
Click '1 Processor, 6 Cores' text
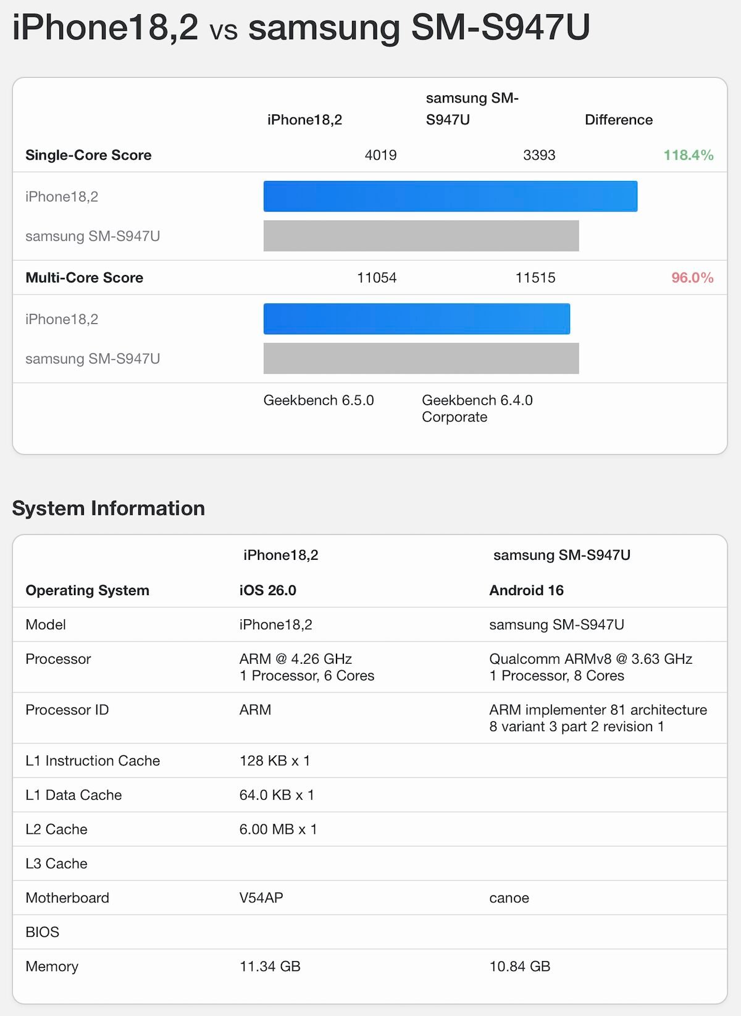point(307,675)
